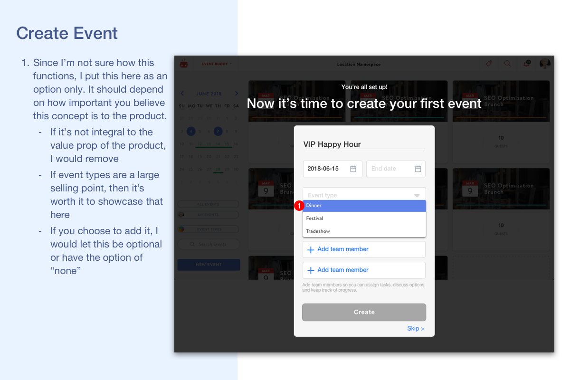Open the user profile avatar
The width and height of the screenshot is (570, 380).
coord(545,64)
